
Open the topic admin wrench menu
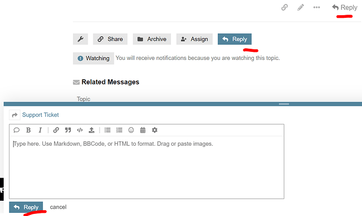[x=80, y=39]
